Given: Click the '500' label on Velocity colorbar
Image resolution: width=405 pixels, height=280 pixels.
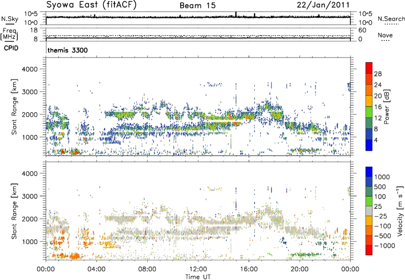Looking at the screenshot, I should coord(380,186).
